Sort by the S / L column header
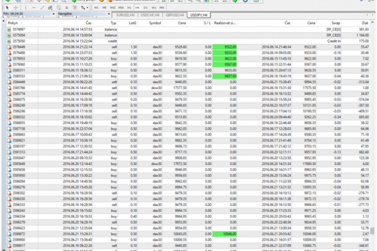The width and height of the screenshot is (377, 251). [200, 23]
